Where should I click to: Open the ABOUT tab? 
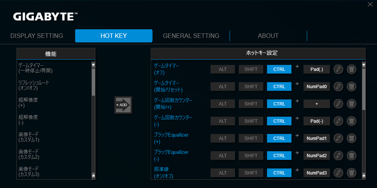(x=268, y=36)
